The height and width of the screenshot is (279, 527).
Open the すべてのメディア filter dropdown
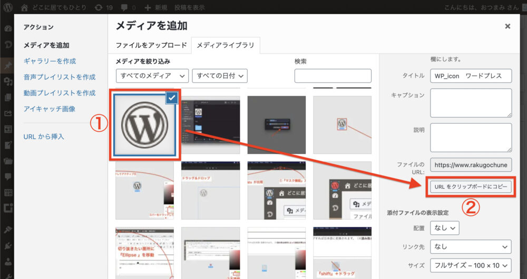[x=152, y=76]
